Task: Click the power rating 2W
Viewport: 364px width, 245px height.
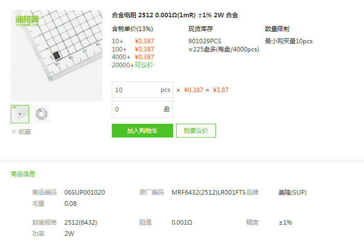Action: (x=69, y=234)
